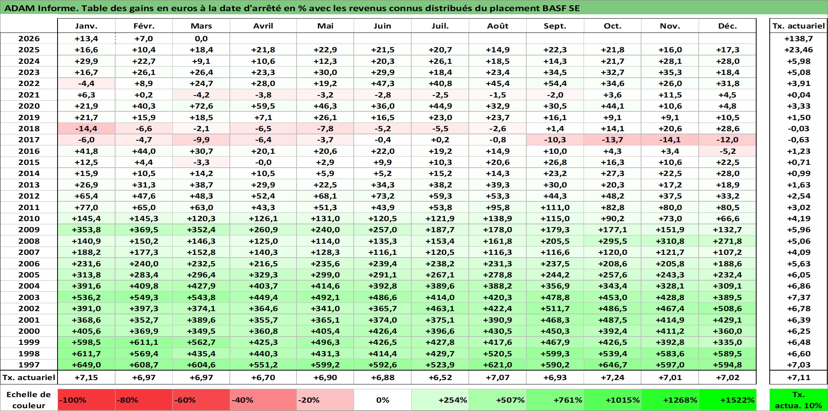828x411 pixels.
Task: Click the -9,9 cell for Mars 2017
Action: tap(201, 140)
